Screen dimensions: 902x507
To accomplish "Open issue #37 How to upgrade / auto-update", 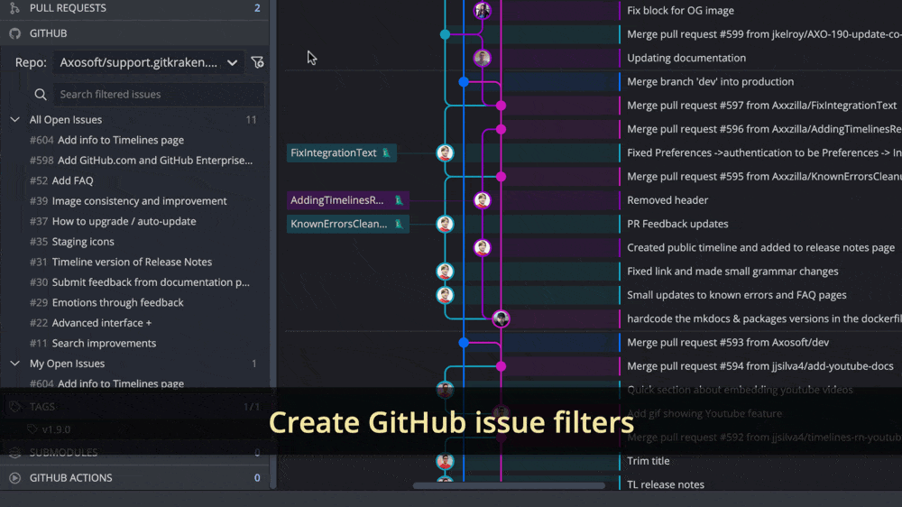I will (113, 222).
